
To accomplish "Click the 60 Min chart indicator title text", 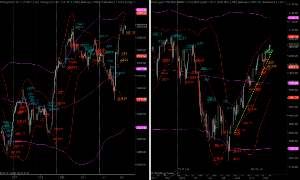I will pos(67,2).
